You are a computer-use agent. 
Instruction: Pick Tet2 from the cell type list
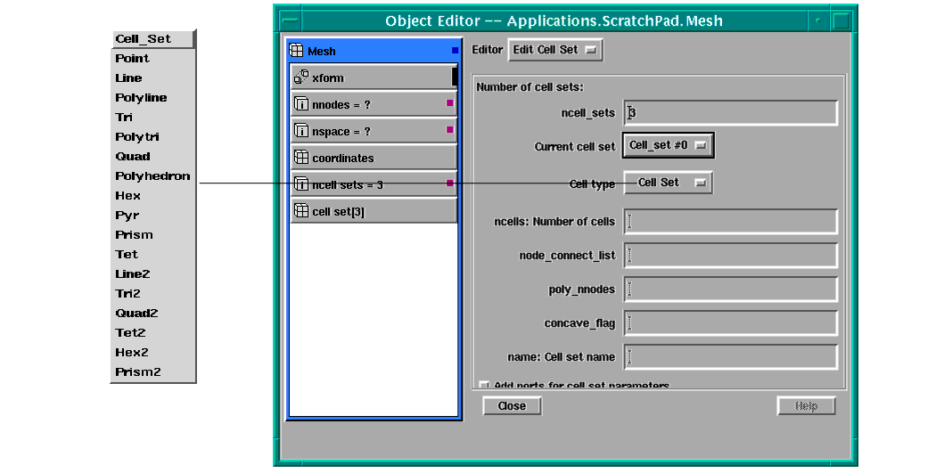pyautogui.click(x=130, y=333)
